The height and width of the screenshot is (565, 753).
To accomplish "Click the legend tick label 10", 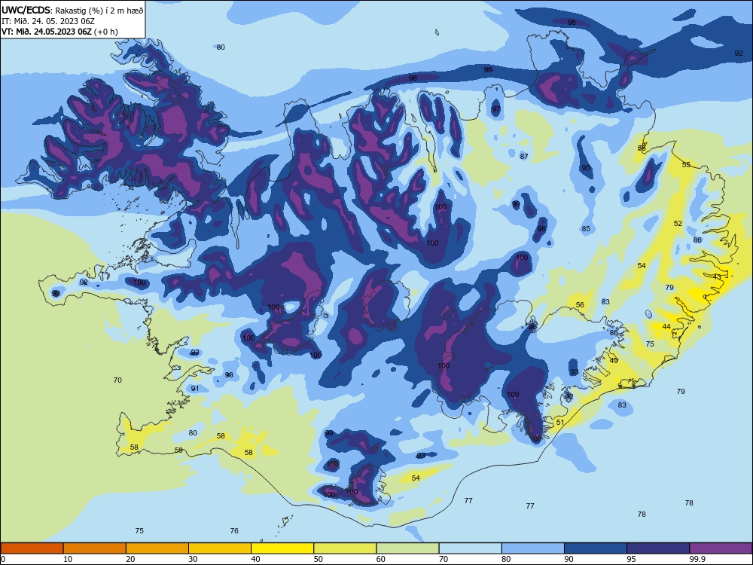I will coord(68,559).
